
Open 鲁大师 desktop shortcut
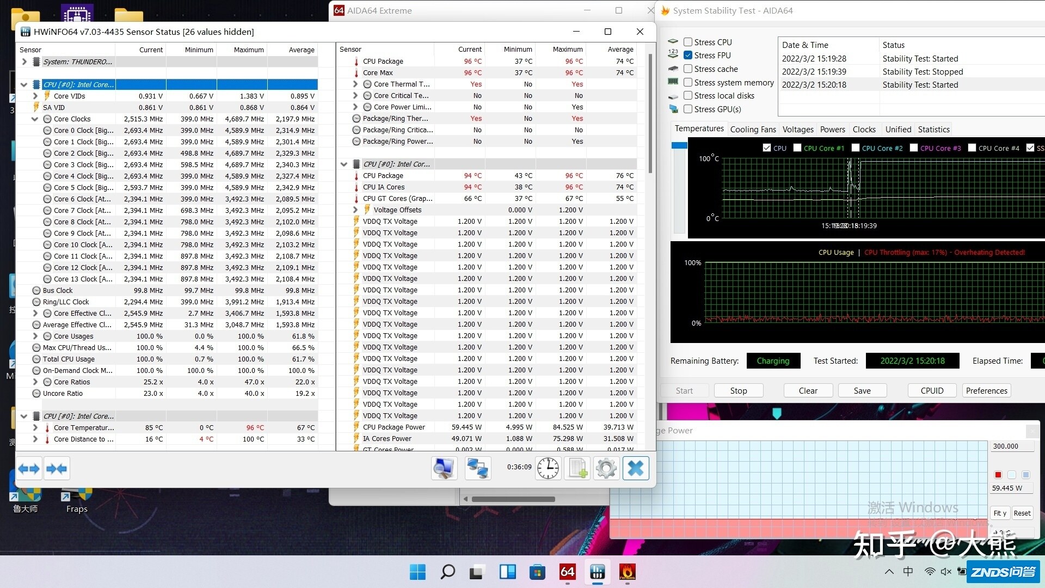(25, 499)
